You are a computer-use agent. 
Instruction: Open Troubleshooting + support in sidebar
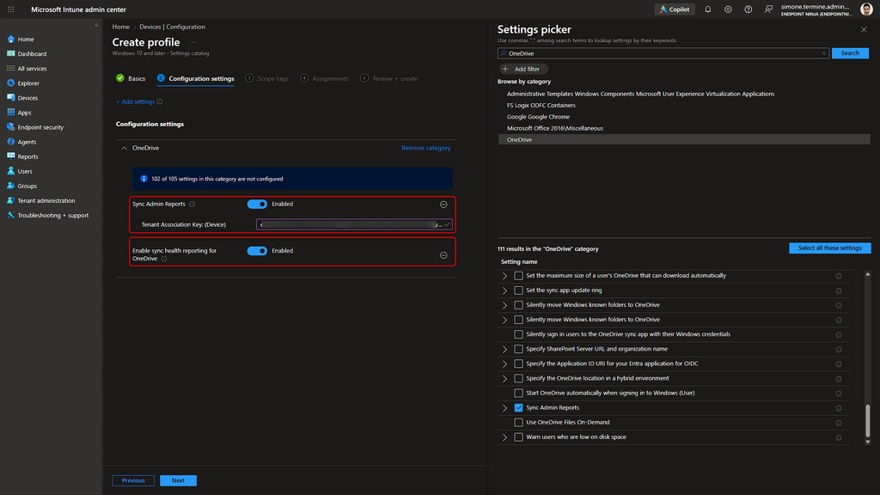52,216
